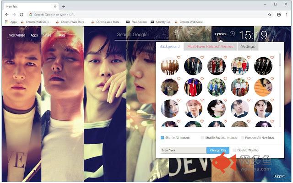
Task: Close the New Tab tab
Action: point(55,6)
